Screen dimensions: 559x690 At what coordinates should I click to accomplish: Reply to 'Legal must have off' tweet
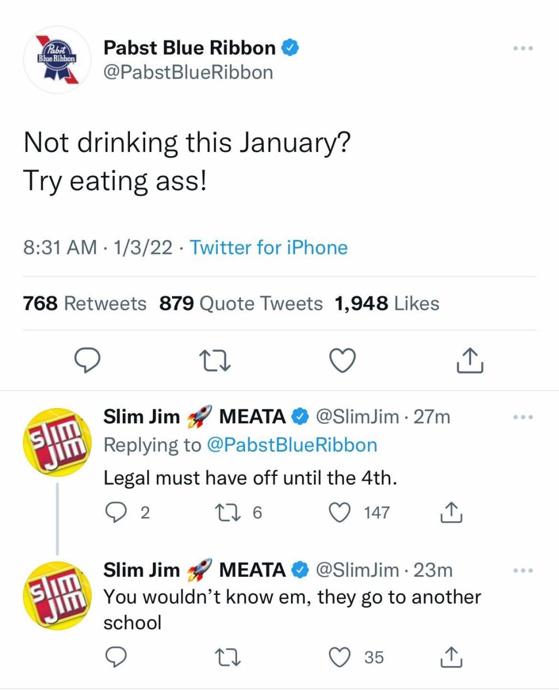point(115,512)
